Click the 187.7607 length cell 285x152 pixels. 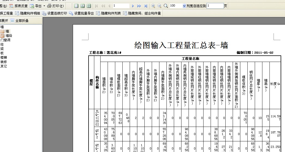(x=275, y=134)
